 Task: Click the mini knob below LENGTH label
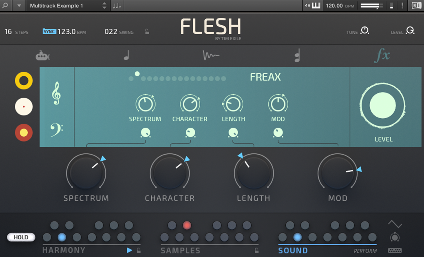(x=233, y=133)
